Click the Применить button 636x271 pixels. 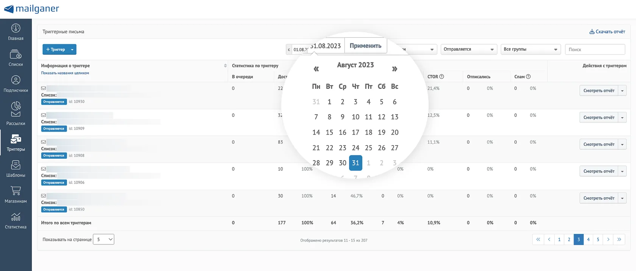pos(366,46)
